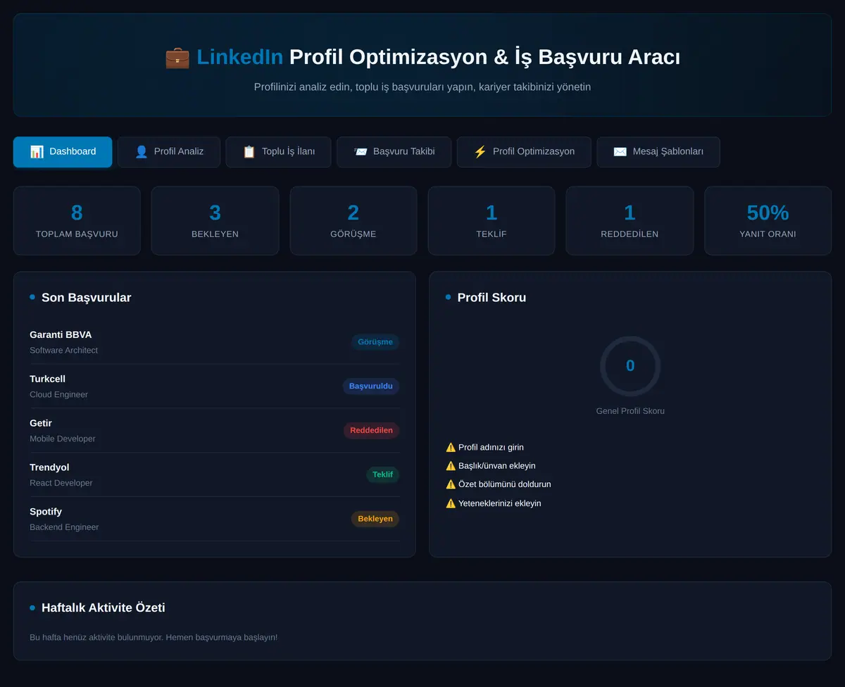The image size is (845, 687).
Task: Click warning icon beside 'Başlık/ünvan ekleyin'
Action: [451, 465]
